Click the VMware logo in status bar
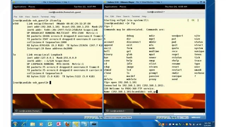226x127 pixels. click(x=196, y=117)
